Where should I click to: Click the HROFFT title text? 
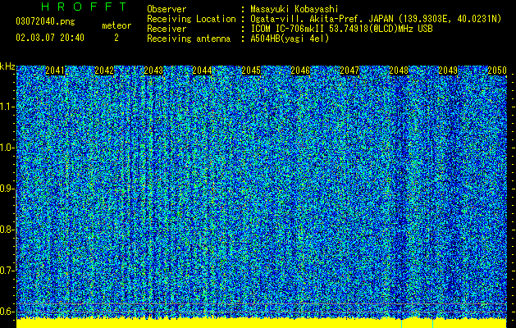[x=84, y=7]
